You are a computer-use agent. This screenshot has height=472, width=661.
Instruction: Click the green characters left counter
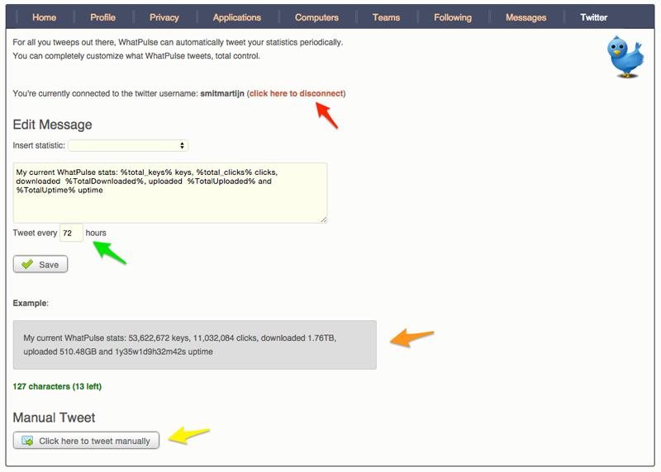[57, 386]
